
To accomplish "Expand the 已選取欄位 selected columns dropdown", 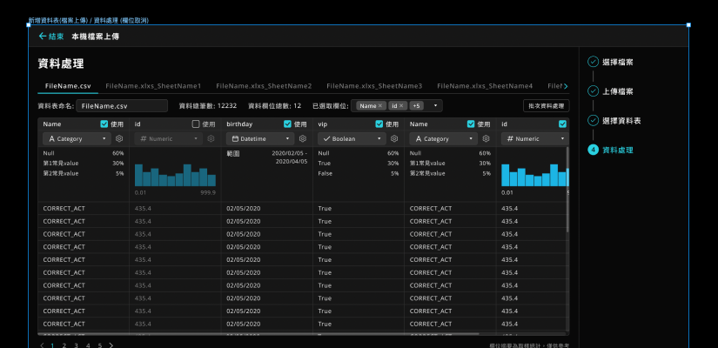I will (x=435, y=106).
